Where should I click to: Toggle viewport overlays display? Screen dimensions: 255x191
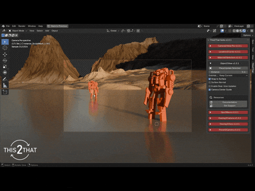click(222, 31)
